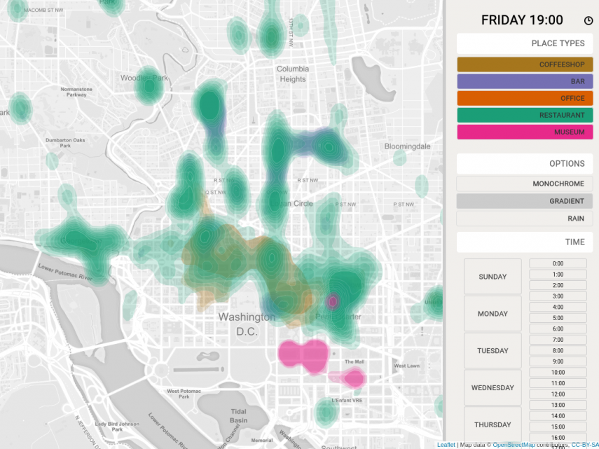Click the West Potomac Park label
This screenshot has width=599, height=449.
point(184,394)
